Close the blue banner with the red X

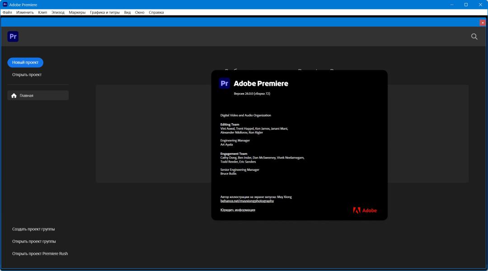[483, 23]
